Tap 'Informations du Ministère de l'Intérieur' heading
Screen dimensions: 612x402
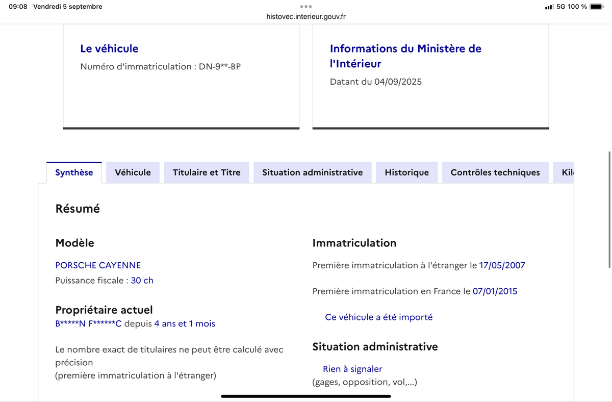405,56
